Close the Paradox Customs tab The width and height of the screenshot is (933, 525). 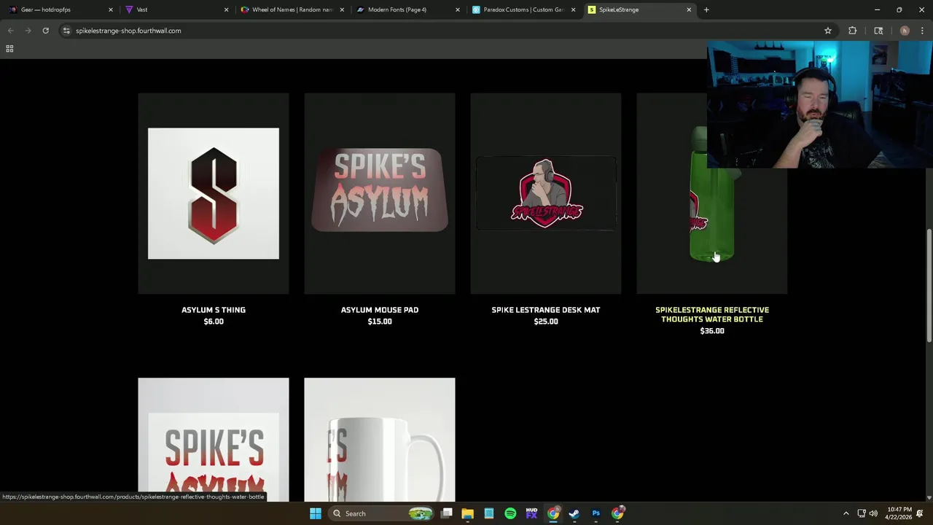point(574,9)
